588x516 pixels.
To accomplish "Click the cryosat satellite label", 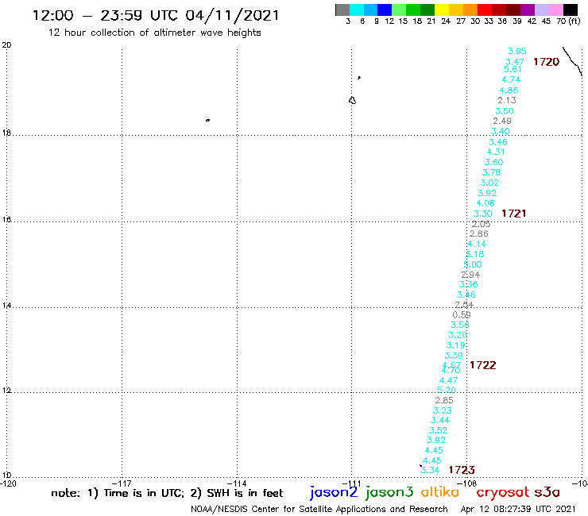I will pos(502,492).
